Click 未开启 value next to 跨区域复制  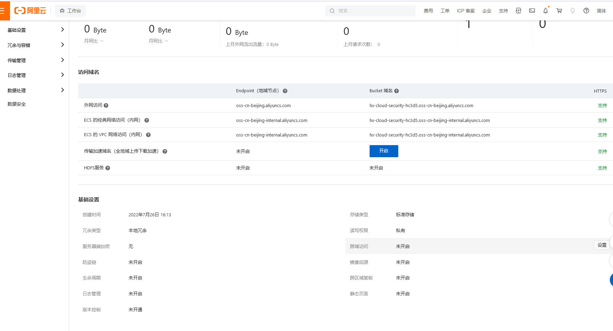[402, 278]
